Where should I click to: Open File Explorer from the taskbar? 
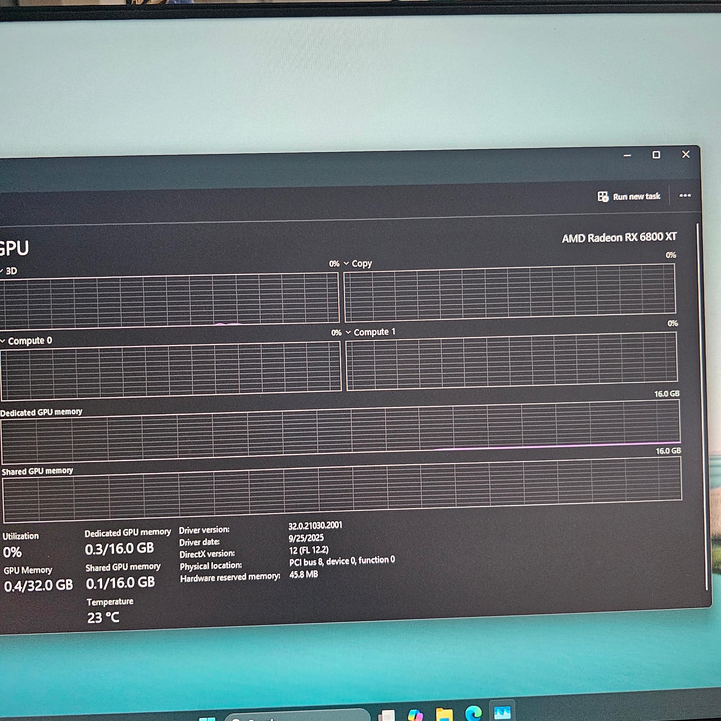coord(444,715)
